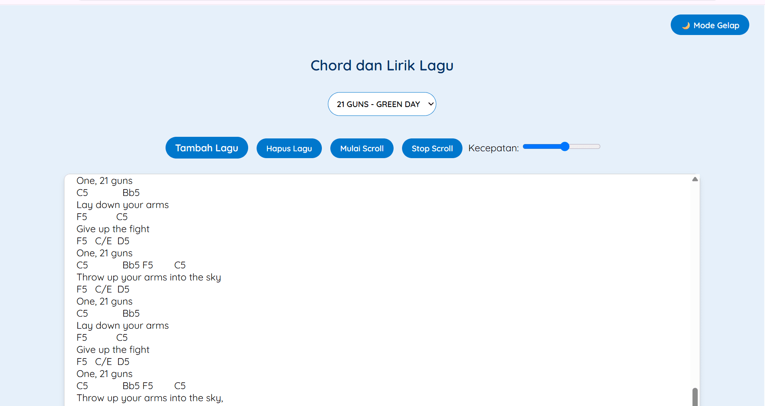The height and width of the screenshot is (406, 765).
Task: Click the moon icon in Mode Gelap
Action: pyautogui.click(x=686, y=26)
